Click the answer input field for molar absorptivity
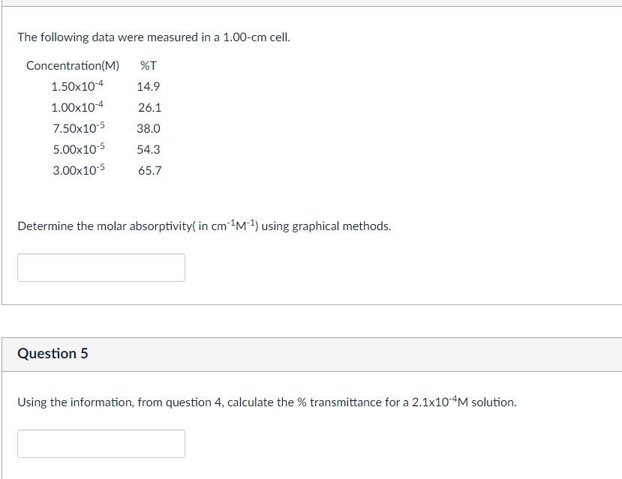The height and width of the screenshot is (479, 622). (103, 267)
